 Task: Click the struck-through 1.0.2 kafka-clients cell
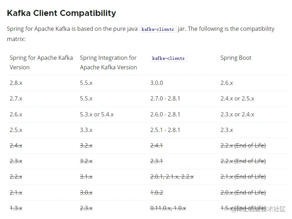point(156,192)
